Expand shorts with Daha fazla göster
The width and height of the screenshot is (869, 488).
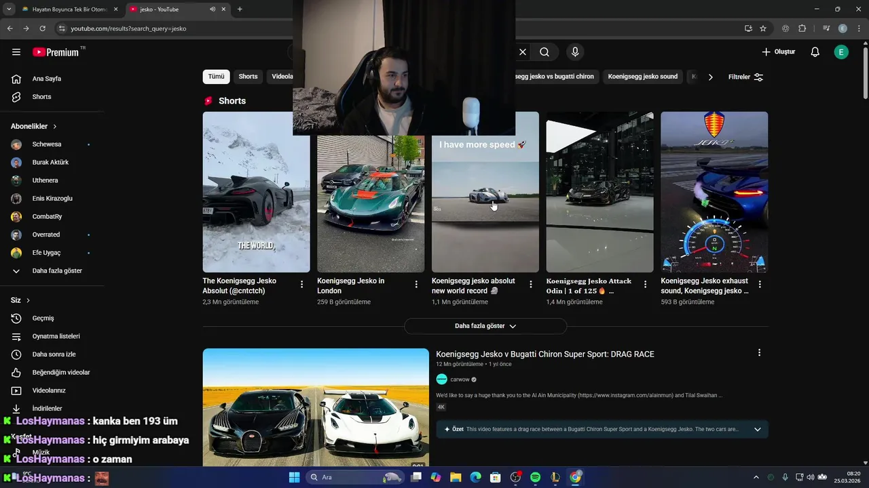[485, 326]
